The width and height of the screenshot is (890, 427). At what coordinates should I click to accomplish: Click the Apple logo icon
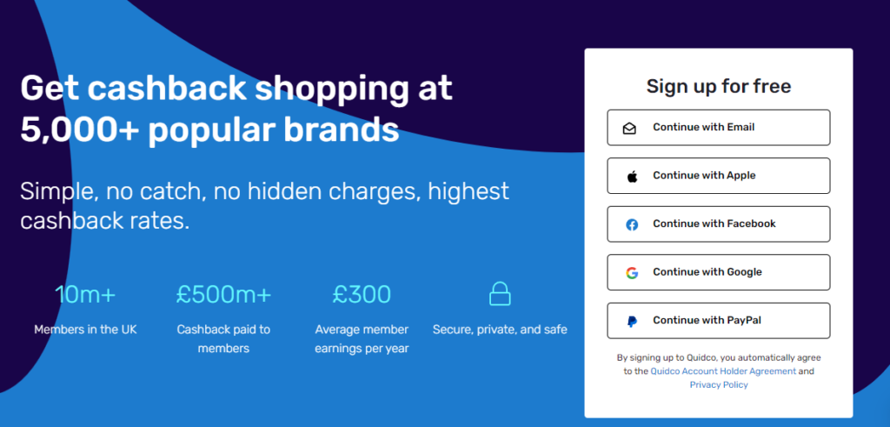coord(632,177)
